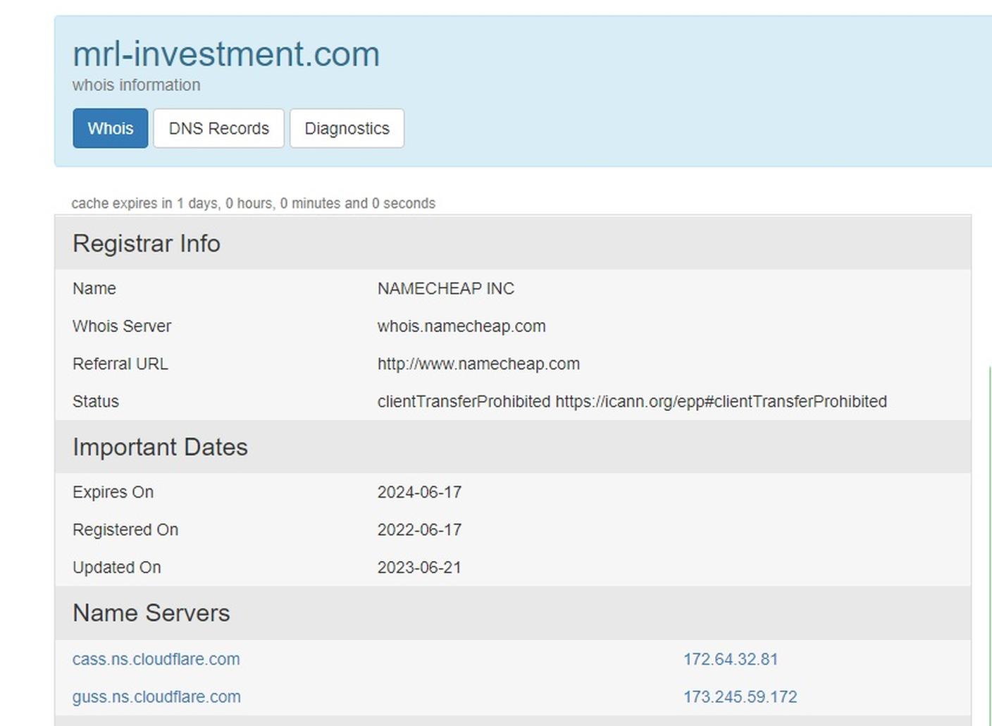992x726 pixels.
Task: Select the http://www.namecheap.com referral URL
Action: pyautogui.click(x=478, y=364)
